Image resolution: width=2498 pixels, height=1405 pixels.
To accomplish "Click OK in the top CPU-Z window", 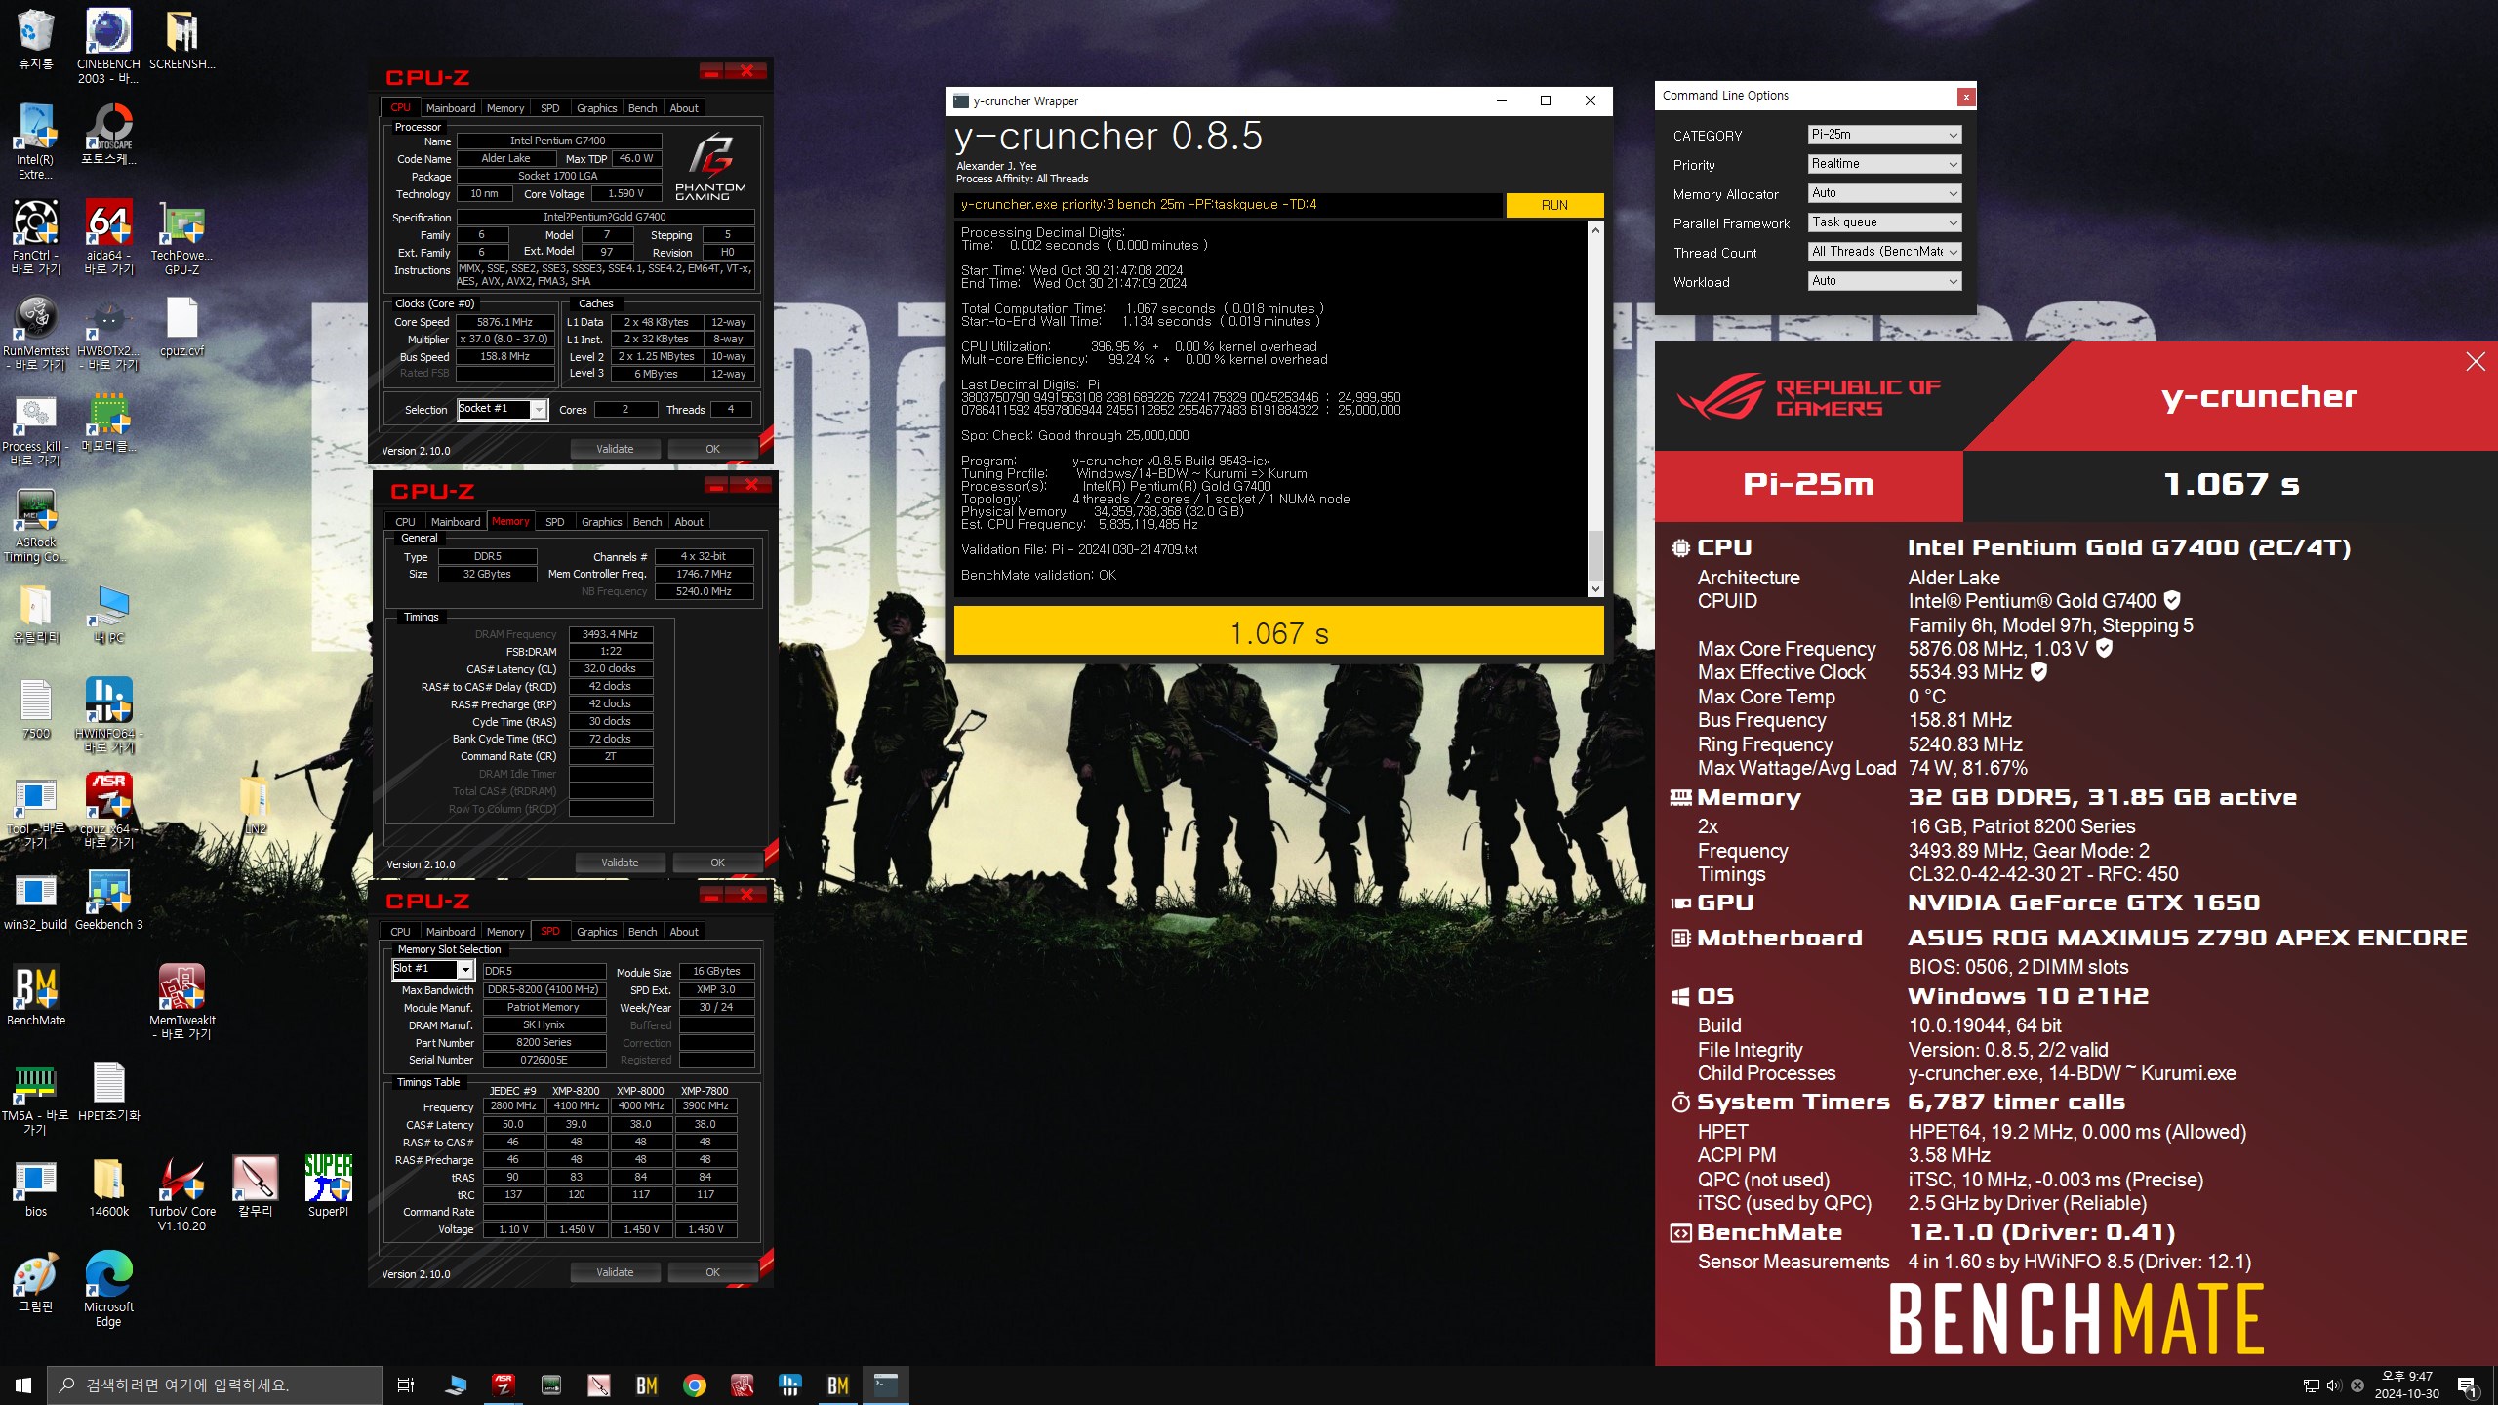I will pyautogui.click(x=712, y=449).
